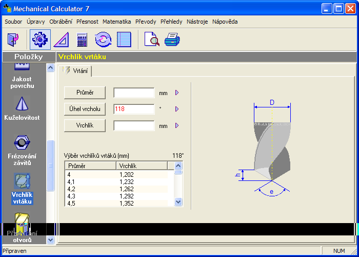Select the table row with diameter 4,2
The height and width of the screenshot is (257, 359).
click(x=116, y=189)
